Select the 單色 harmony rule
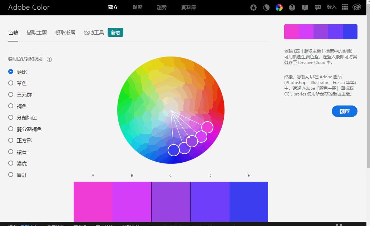The width and height of the screenshot is (370, 226). tap(18, 83)
